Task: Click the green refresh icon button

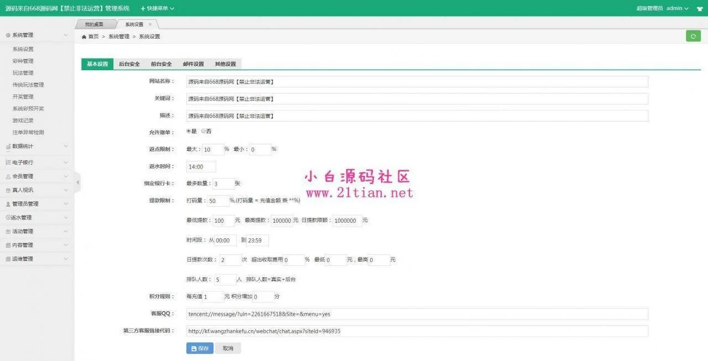Action: click(693, 36)
